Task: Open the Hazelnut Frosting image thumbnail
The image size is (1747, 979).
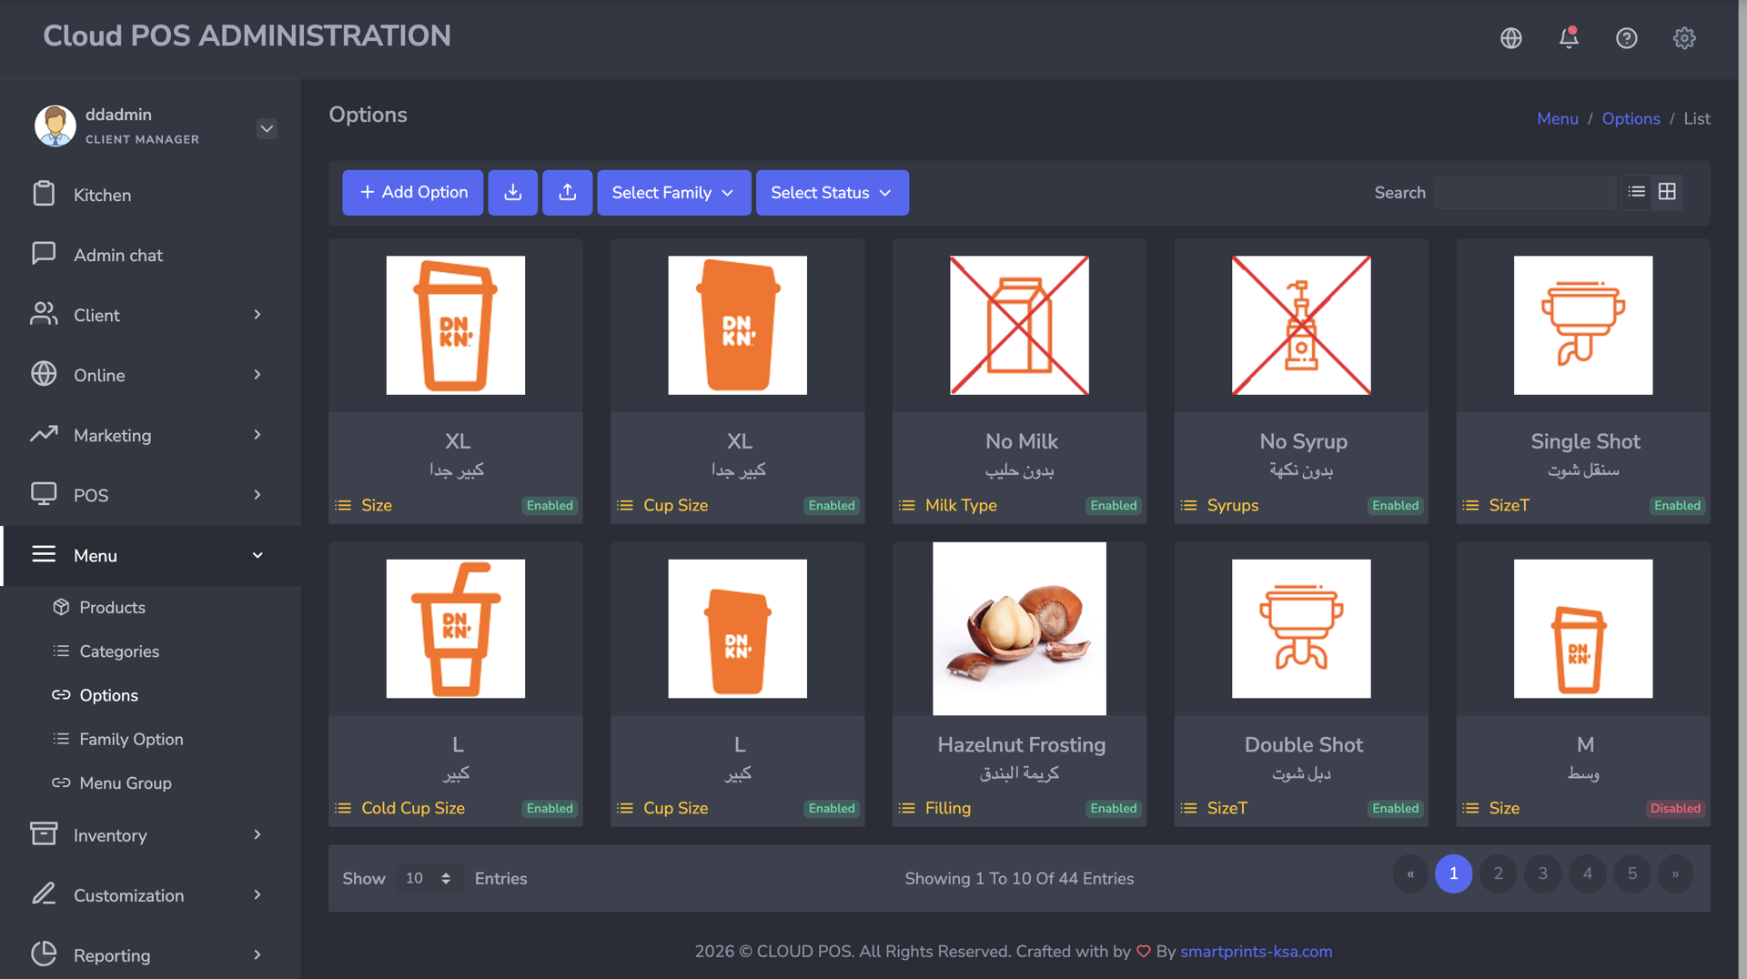Action: point(1019,629)
